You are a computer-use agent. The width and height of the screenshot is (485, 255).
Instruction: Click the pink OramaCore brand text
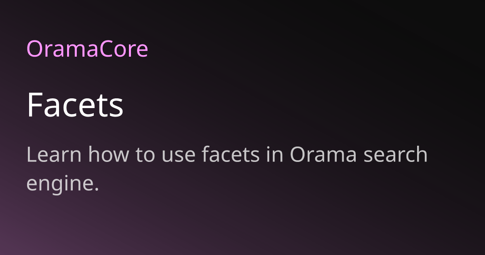coord(87,49)
